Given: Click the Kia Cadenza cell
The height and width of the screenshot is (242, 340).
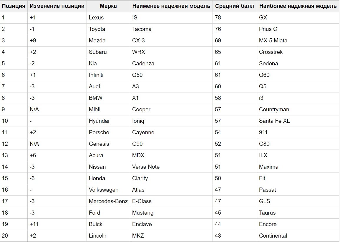Looking at the screenshot, I should click(171, 64).
